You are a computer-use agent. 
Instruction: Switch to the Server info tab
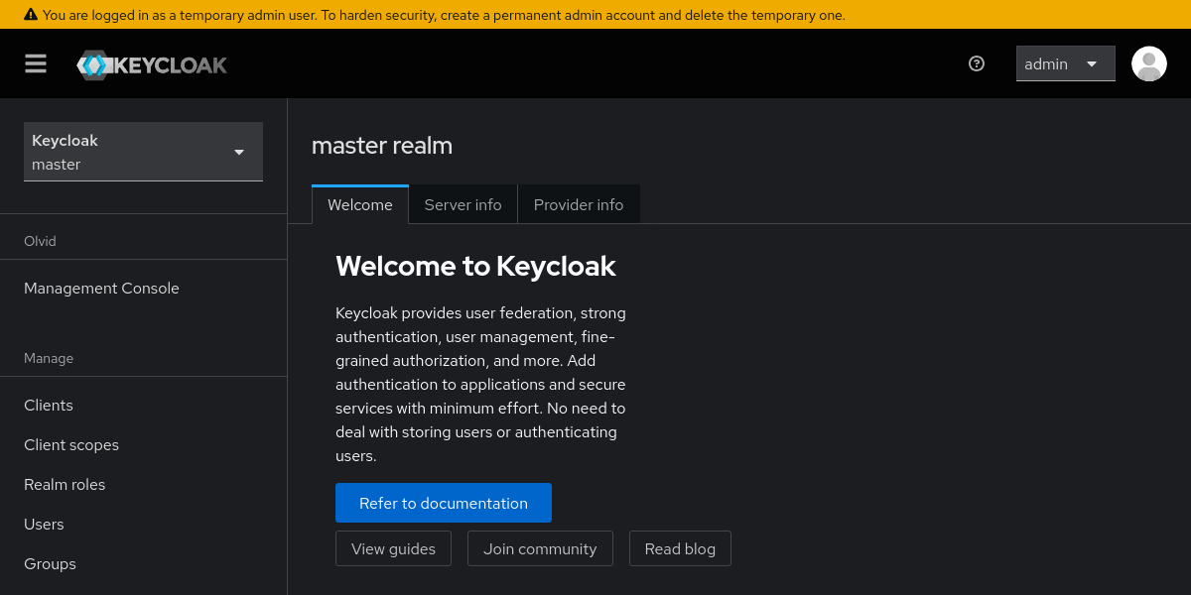pos(463,204)
